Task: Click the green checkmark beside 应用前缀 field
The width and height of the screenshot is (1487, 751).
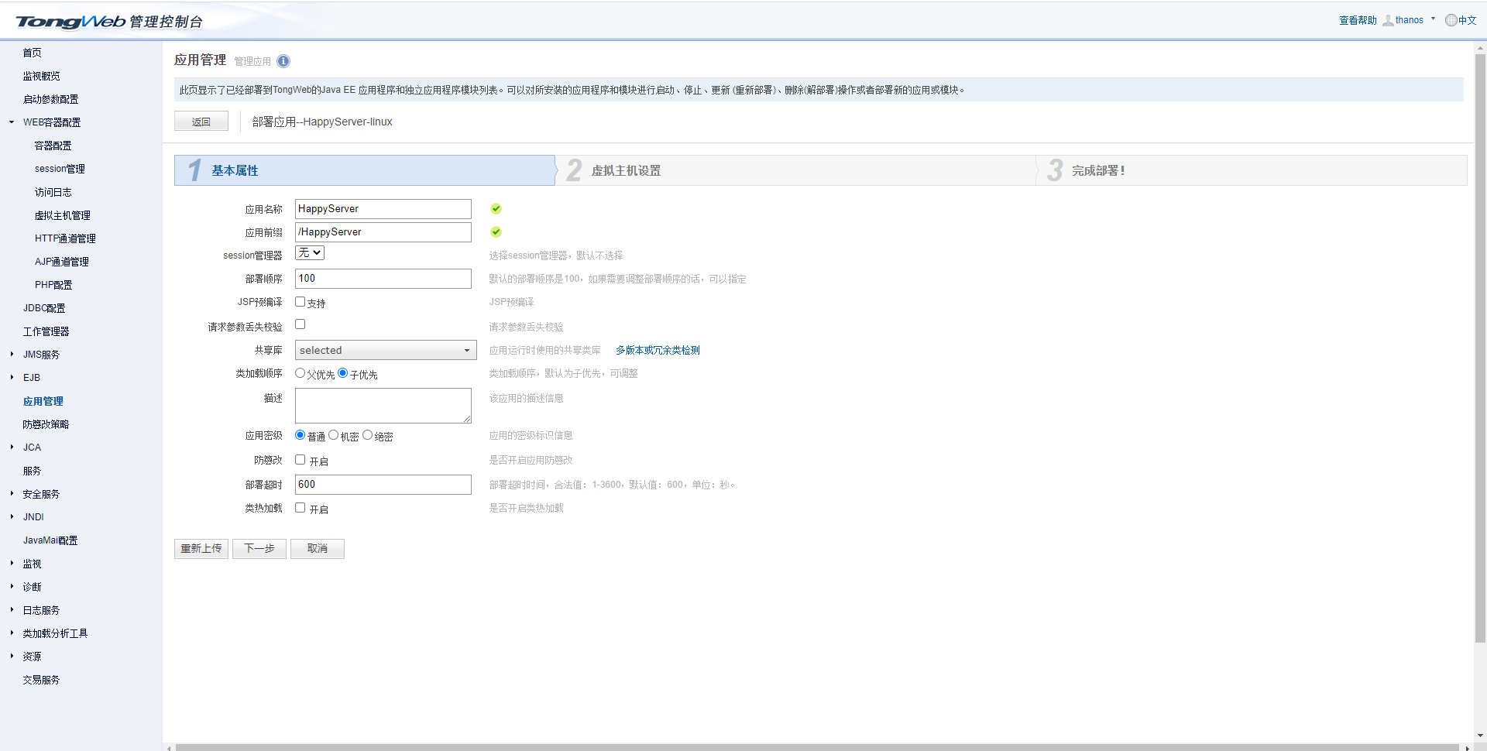Action: click(x=496, y=232)
